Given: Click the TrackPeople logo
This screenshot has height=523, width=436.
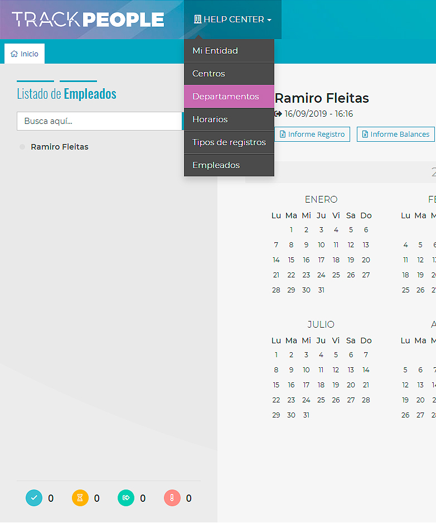Looking at the screenshot, I should pyautogui.click(x=88, y=20).
